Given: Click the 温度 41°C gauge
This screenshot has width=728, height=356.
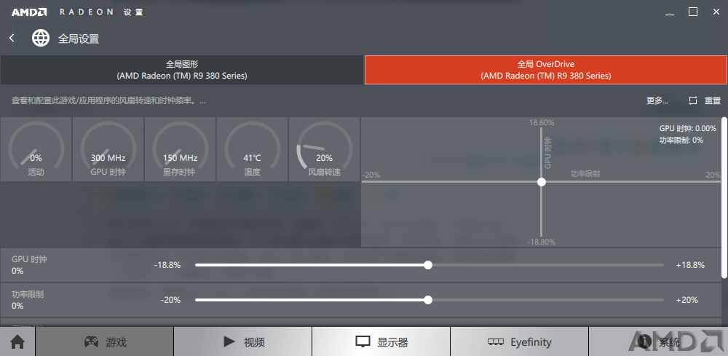Looking at the screenshot, I should click(252, 149).
